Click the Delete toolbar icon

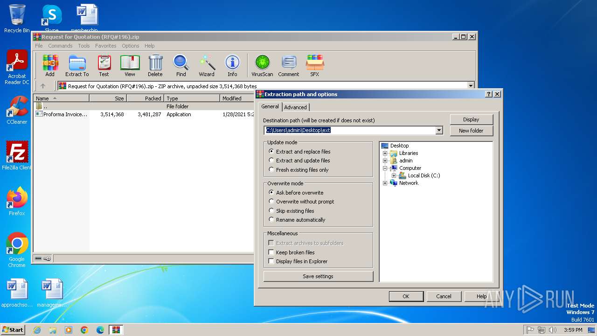(x=155, y=66)
